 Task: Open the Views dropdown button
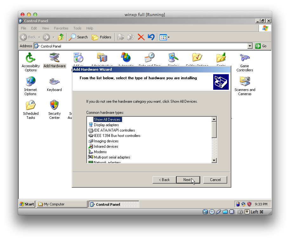[164, 37]
